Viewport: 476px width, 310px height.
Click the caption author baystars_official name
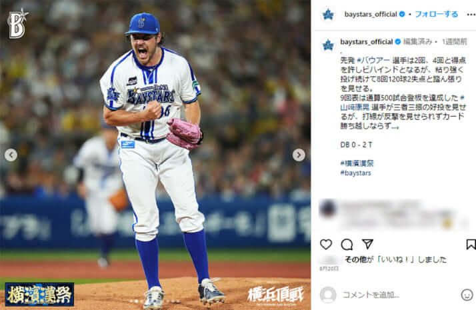(367, 42)
